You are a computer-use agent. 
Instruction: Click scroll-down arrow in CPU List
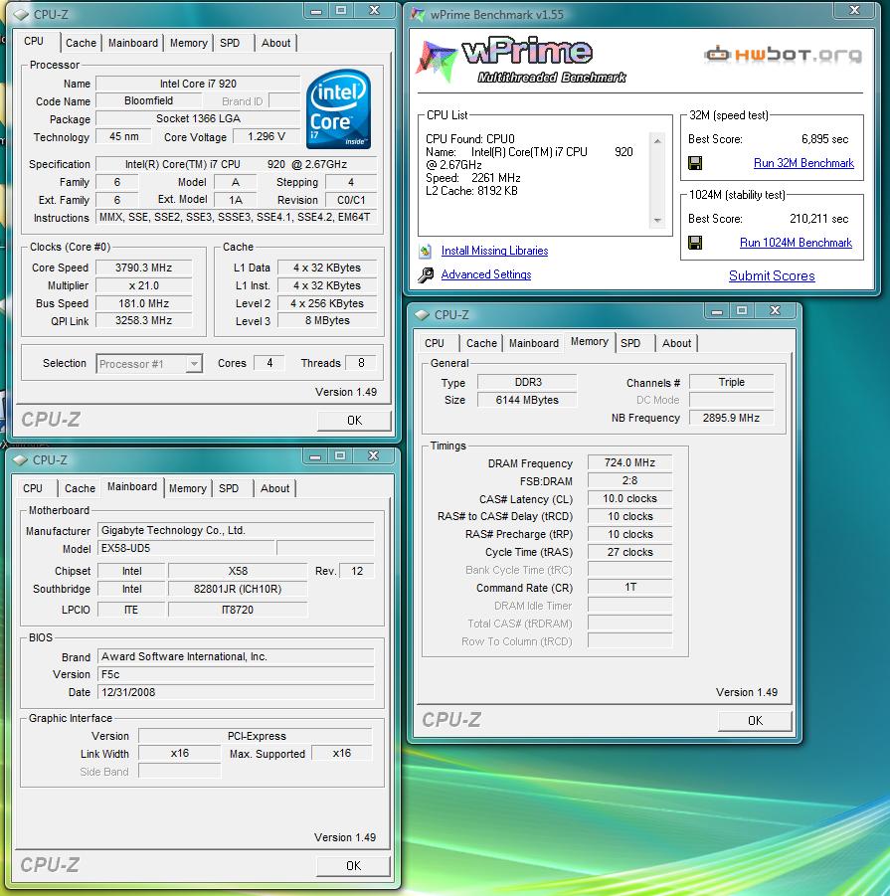(657, 220)
